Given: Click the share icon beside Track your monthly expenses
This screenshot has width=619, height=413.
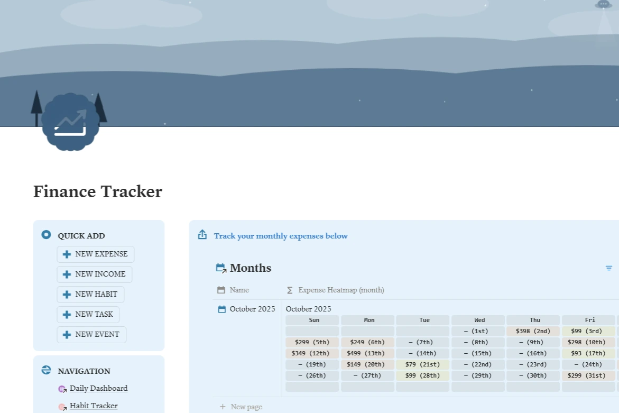Looking at the screenshot, I should click(202, 235).
